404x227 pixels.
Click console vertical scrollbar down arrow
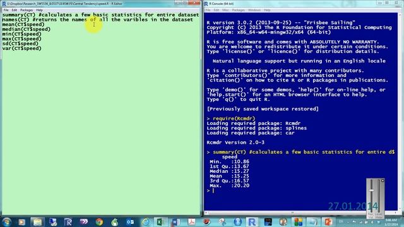click(x=400, y=209)
